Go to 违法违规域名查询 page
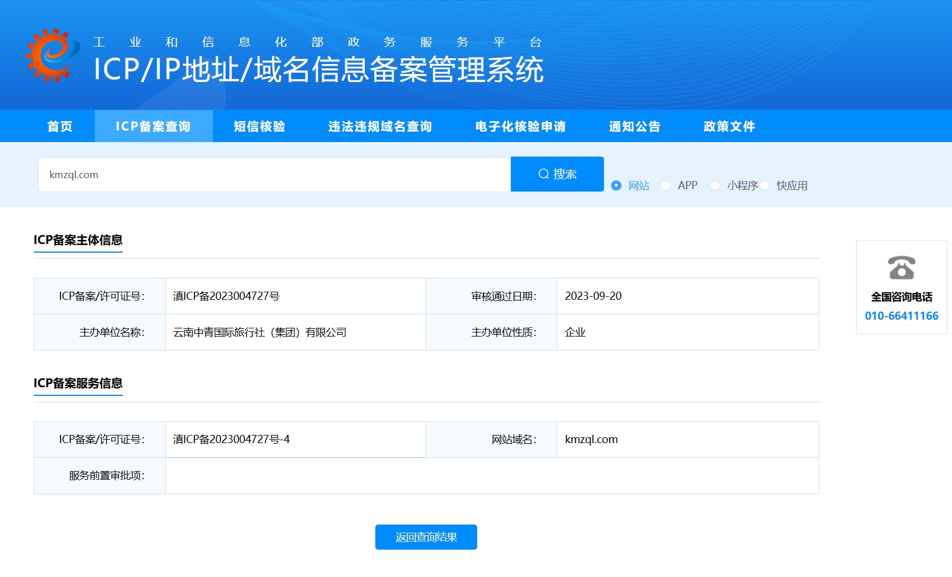 click(x=380, y=126)
